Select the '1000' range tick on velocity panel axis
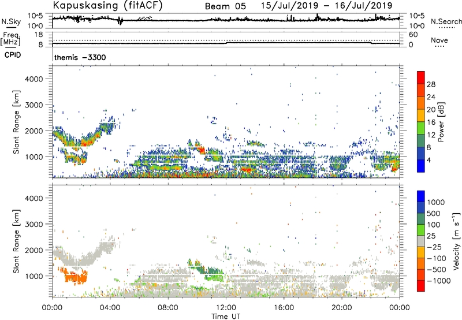Viewport: 462px width, 320px height. pos(34,276)
